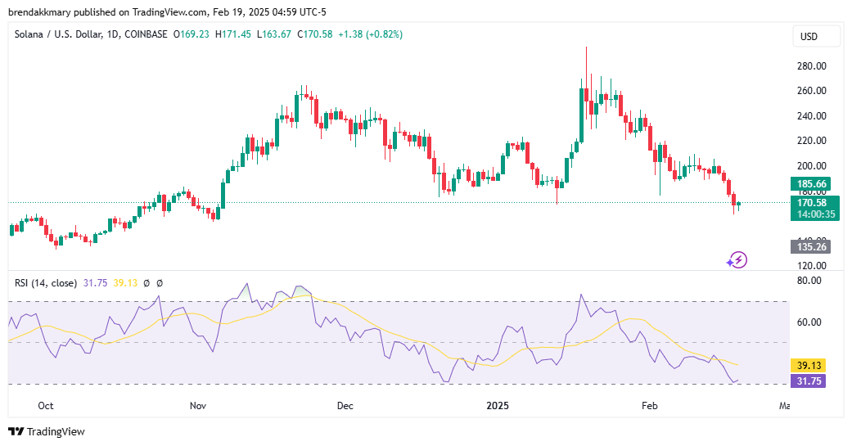
Task: Click the Nov label on time axis
Action: pyautogui.click(x=197, y=405)
